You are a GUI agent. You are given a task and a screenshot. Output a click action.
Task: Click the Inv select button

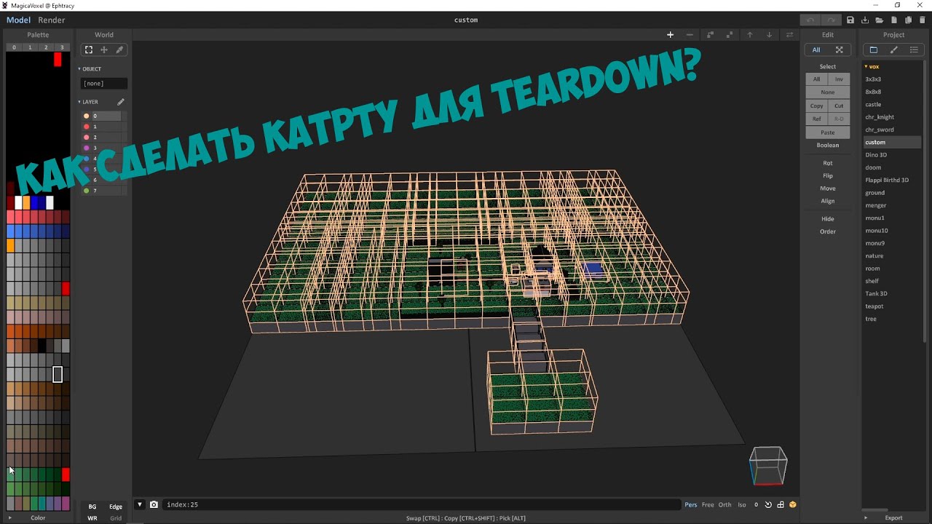coord(839,79)
